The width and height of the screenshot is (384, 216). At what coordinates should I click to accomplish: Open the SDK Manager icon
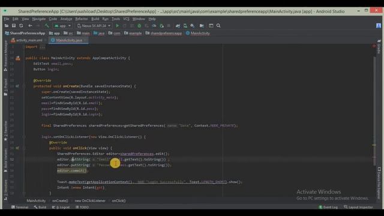click(x=193, y=26)
